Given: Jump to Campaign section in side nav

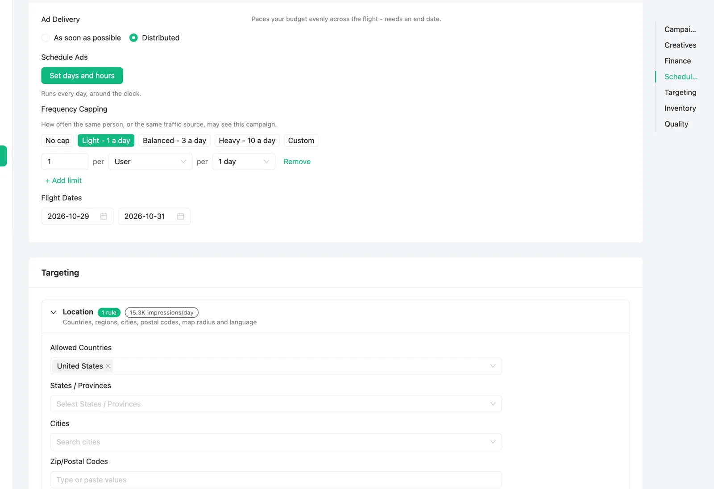Looking at the screenshot, I should (x=680, y=29).
